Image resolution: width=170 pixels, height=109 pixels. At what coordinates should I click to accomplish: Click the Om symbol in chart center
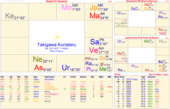[56, 37]
